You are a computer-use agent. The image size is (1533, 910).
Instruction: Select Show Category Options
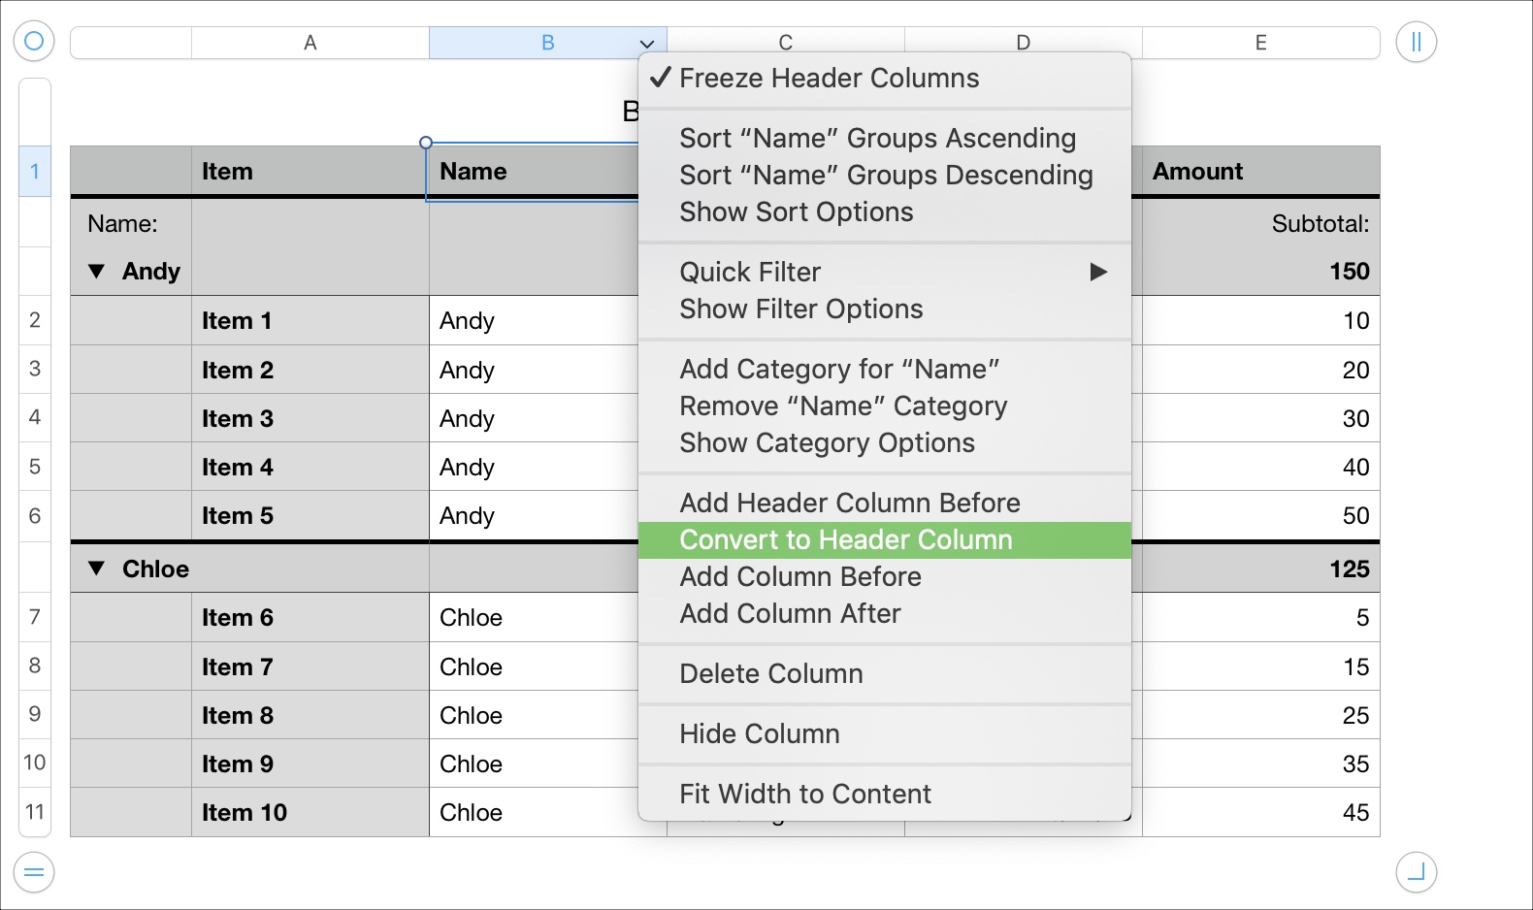[x=885, y=443]
